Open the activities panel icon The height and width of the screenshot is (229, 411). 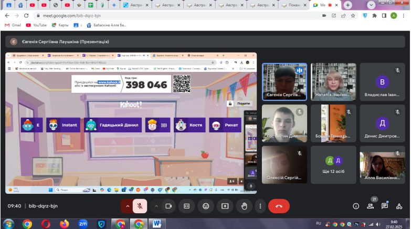point(399,206)
